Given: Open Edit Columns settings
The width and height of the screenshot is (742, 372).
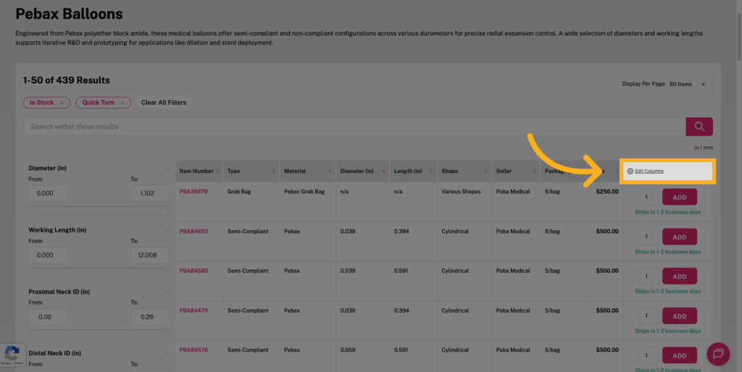Looking at the screenshot, I should (x=645, y=171).
